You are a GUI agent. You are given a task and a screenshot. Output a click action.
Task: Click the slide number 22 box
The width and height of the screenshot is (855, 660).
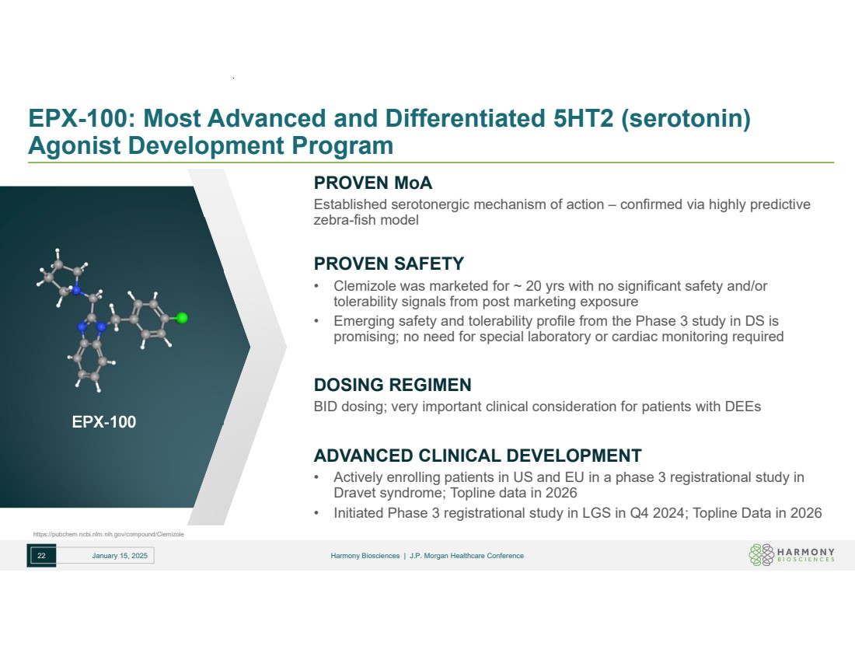[41, 556]
